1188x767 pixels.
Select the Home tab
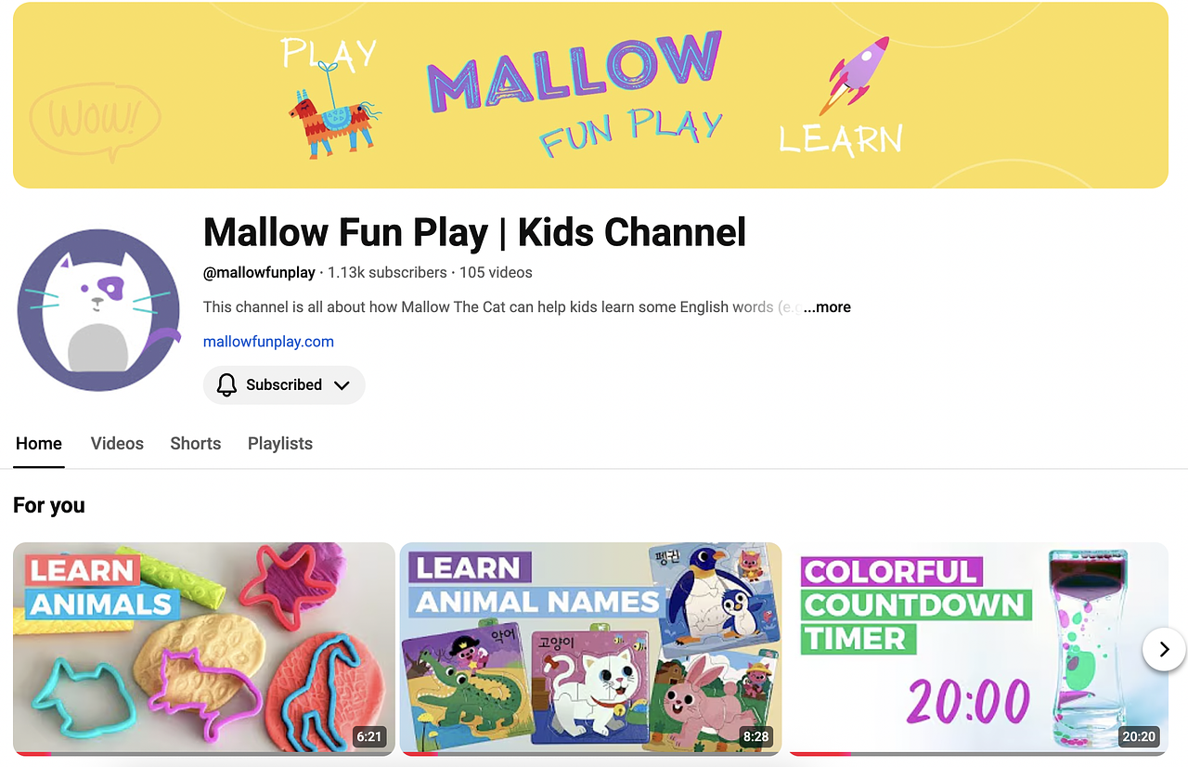pos(39,444)
